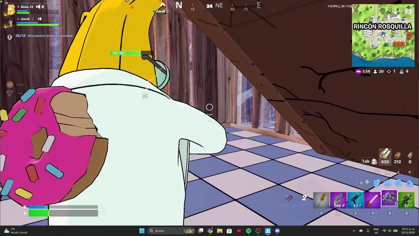This screenshot has height=236, width=419.
Task: Click the microphone tray icon
Action: pyautogui.click(x=368, y=231)
